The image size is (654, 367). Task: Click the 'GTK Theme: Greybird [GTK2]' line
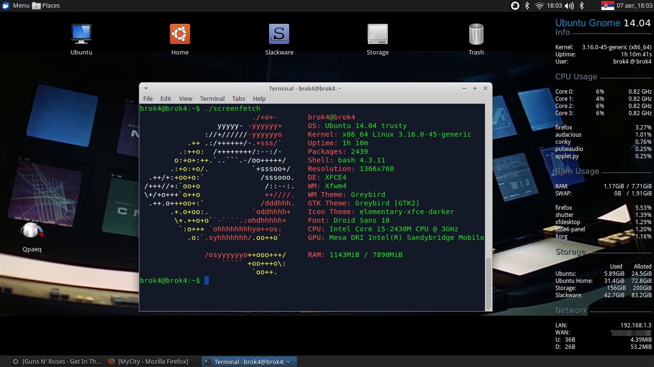click(x=364, y=203)
